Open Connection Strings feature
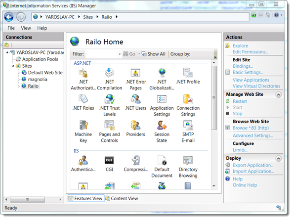292x219 pixels. pos(188,105)
